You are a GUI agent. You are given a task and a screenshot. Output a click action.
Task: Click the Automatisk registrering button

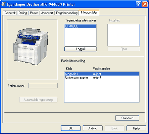38,100
